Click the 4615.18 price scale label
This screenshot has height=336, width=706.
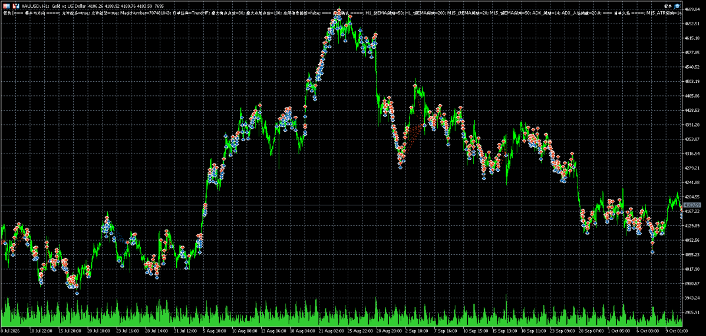coord(692,38)
